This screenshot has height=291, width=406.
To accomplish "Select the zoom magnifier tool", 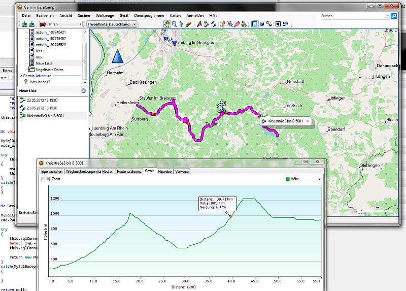I will (x=174, y=24).
